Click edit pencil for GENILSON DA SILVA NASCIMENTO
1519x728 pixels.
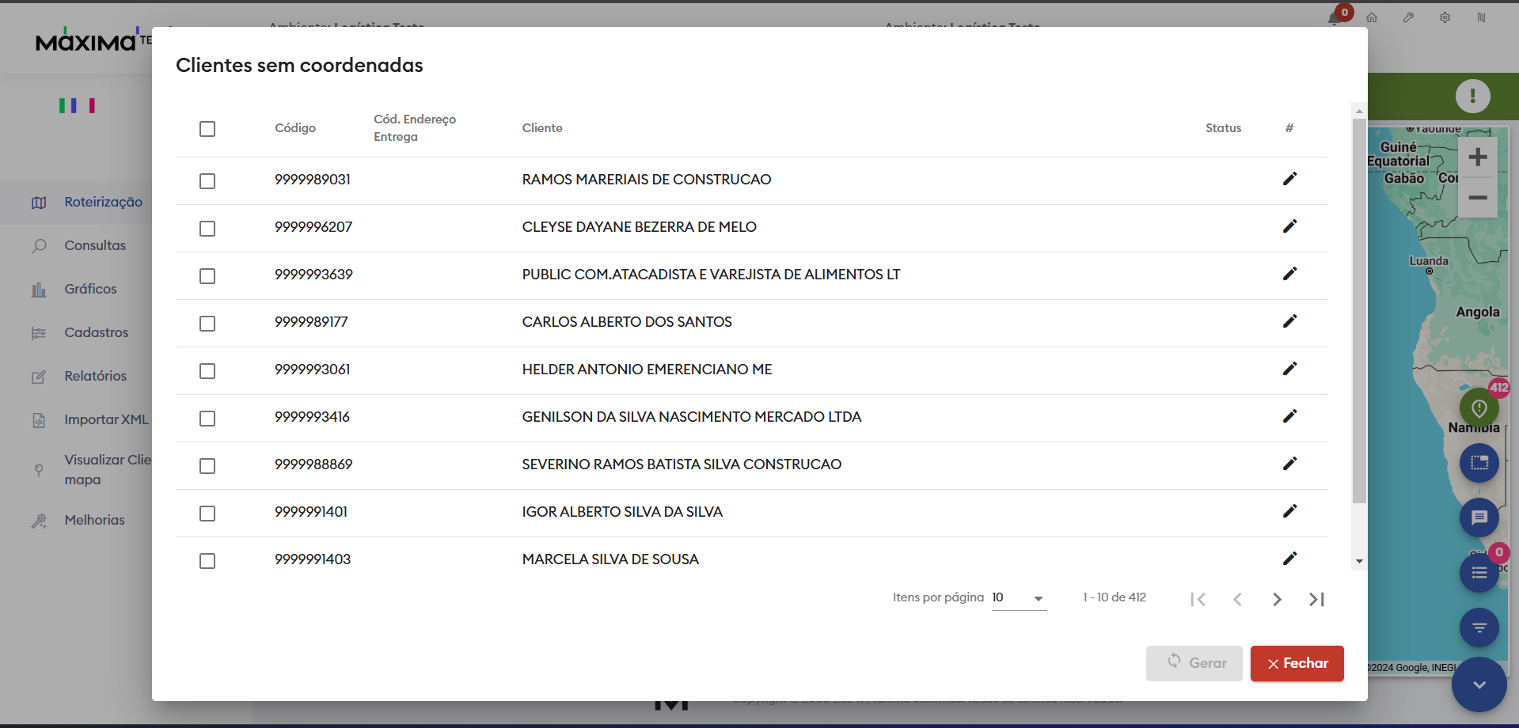(1289, 416)
